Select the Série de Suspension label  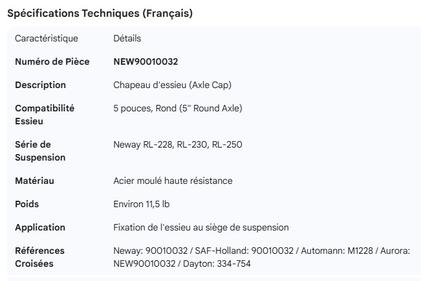click(40, 150)
